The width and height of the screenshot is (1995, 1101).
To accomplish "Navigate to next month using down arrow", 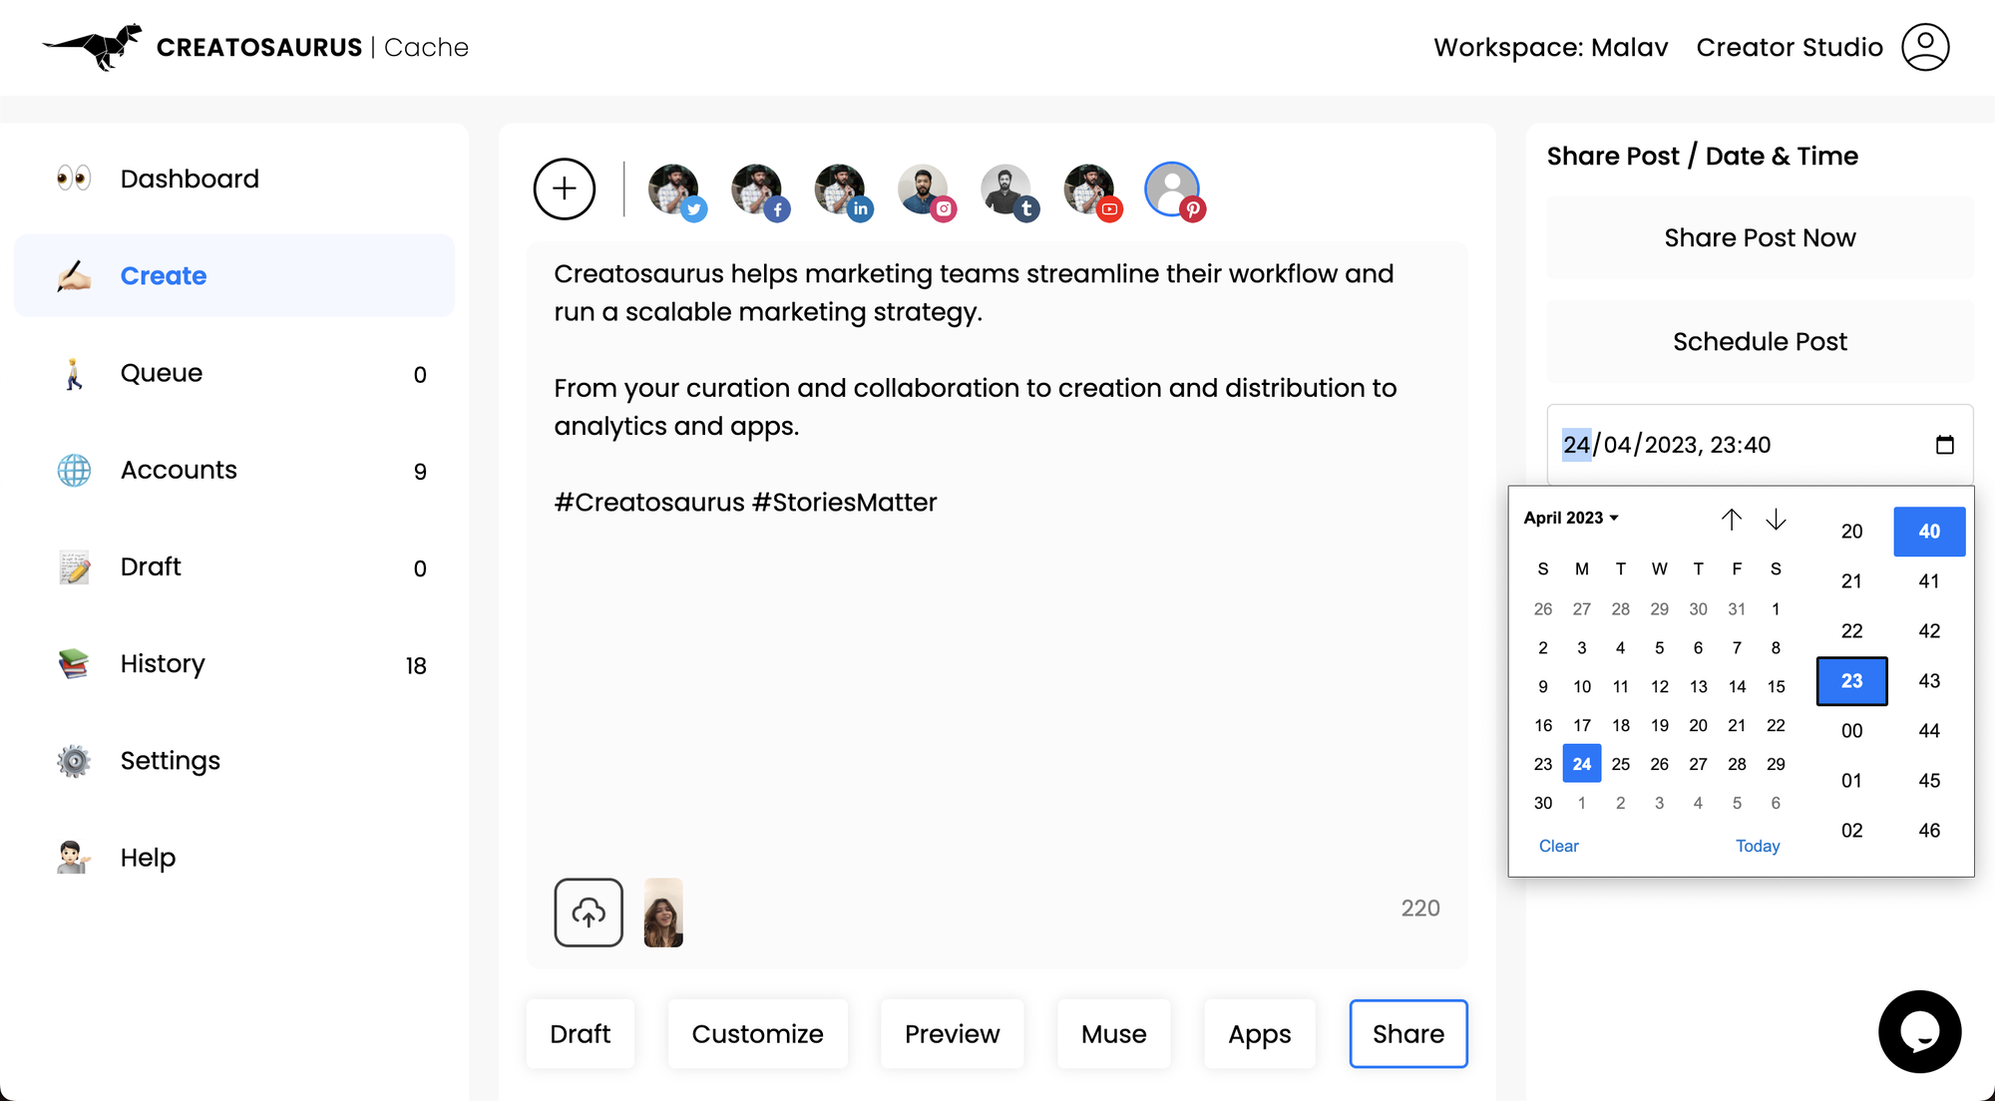I will (1773, 518).
